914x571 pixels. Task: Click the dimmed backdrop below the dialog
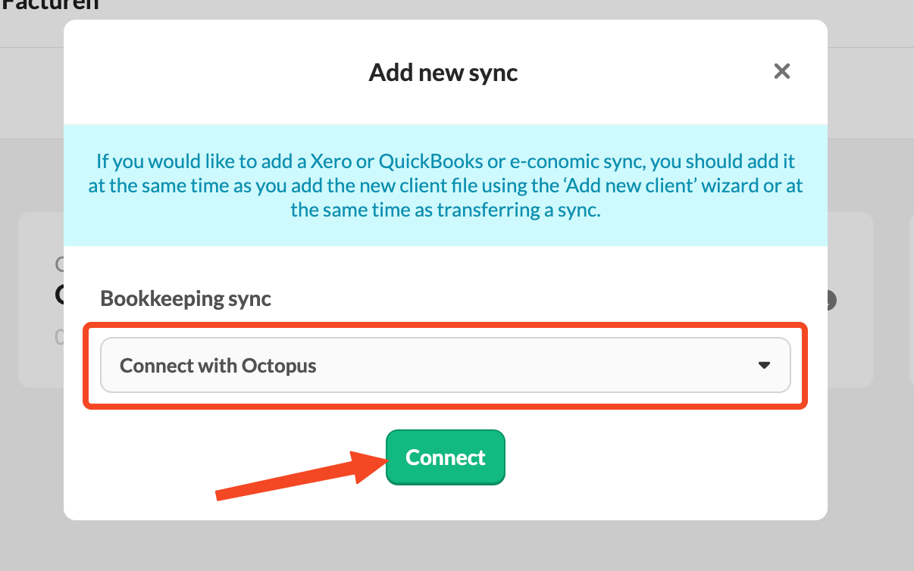click(x=455, y=547)
